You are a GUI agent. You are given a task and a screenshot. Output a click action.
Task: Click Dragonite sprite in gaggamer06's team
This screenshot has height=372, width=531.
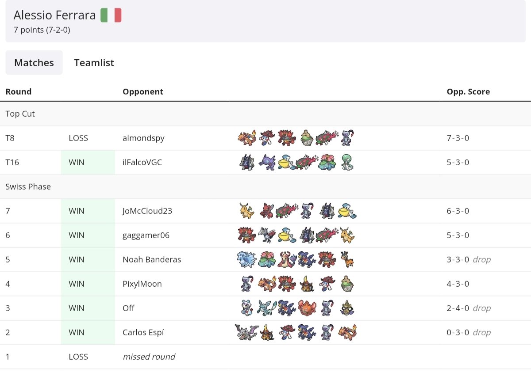point(347,235)
